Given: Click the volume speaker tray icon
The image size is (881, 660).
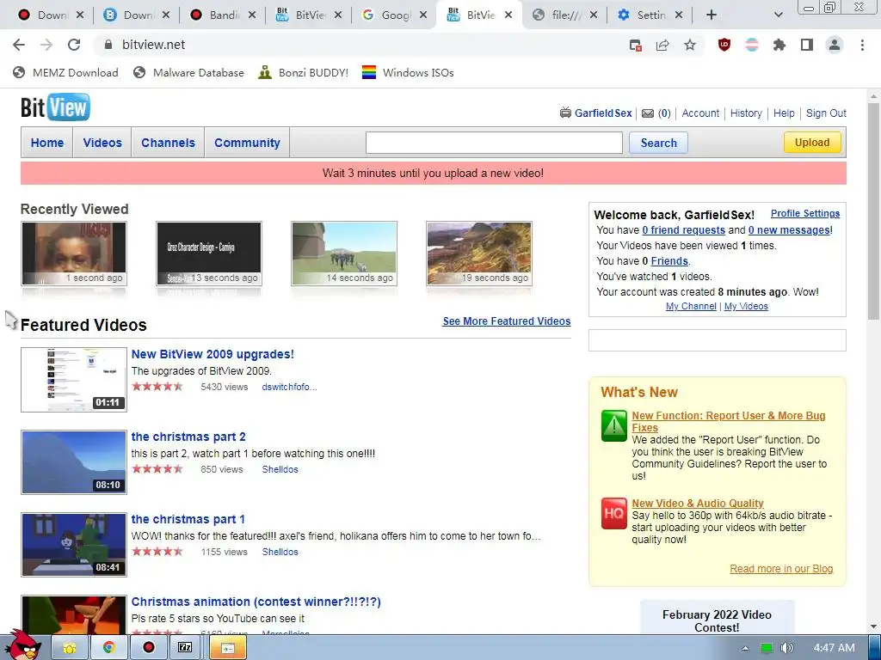Looking at the screenshot, I should click(x=787, y=648).
